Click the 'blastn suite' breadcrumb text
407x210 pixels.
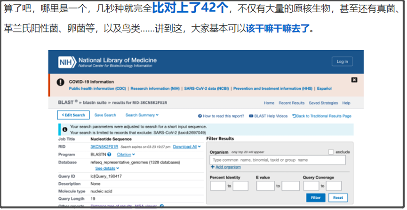pos(95,103)
